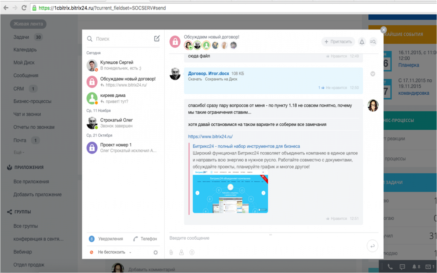Click the "Скачать" file link
The image size is (437, 273).
[195, 79]
